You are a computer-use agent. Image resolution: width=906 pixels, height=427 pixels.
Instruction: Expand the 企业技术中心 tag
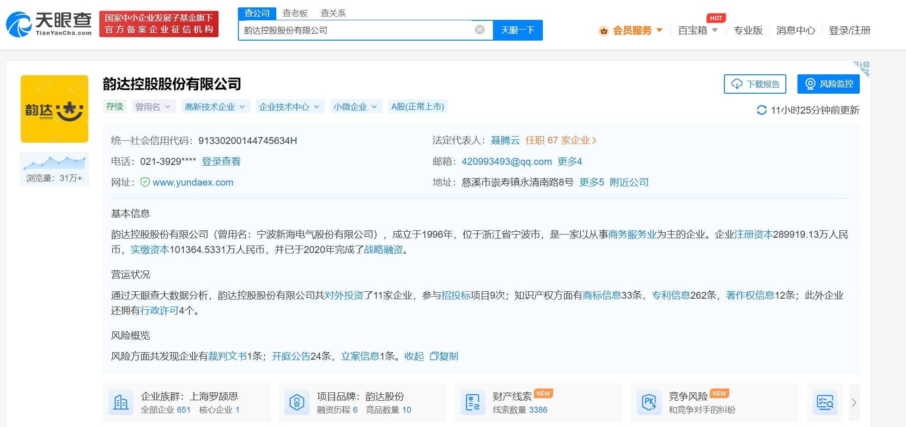(289, 107)
